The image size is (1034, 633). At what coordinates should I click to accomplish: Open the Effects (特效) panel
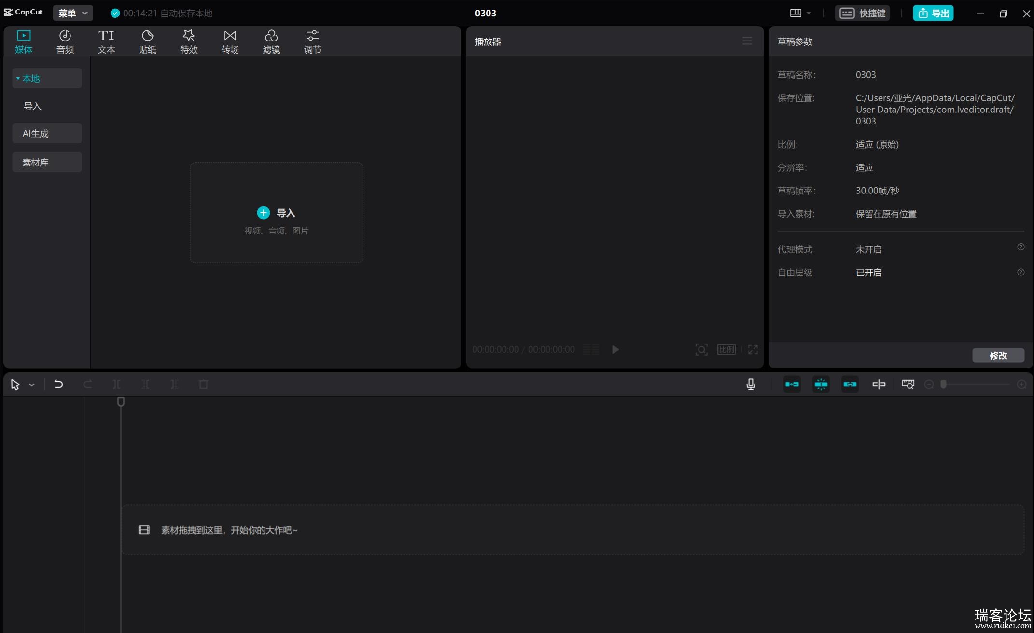tap(189, 41)
